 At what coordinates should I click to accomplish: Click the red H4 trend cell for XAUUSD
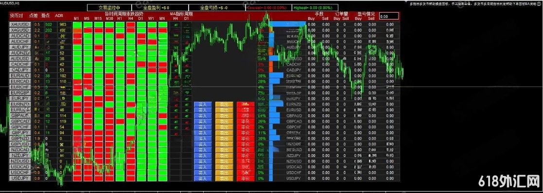131,25
